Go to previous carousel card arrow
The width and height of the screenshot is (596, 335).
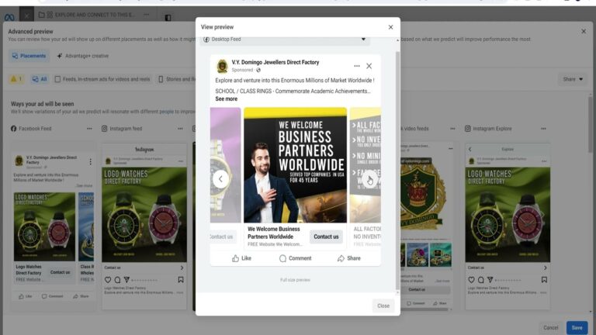pos(220,179)
